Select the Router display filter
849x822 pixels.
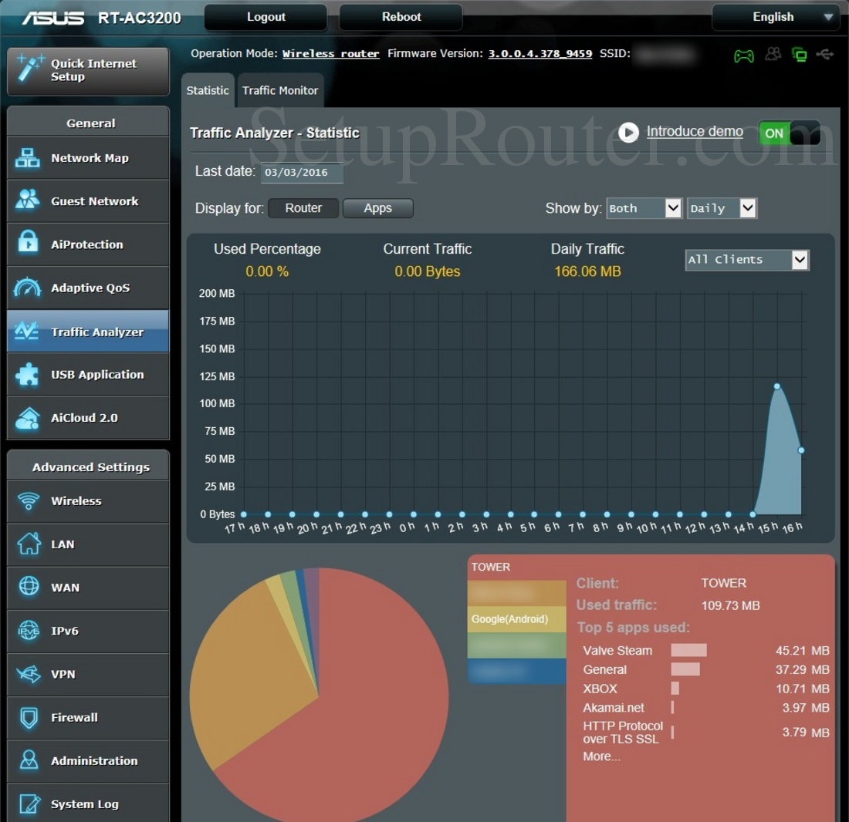(303, 207)
